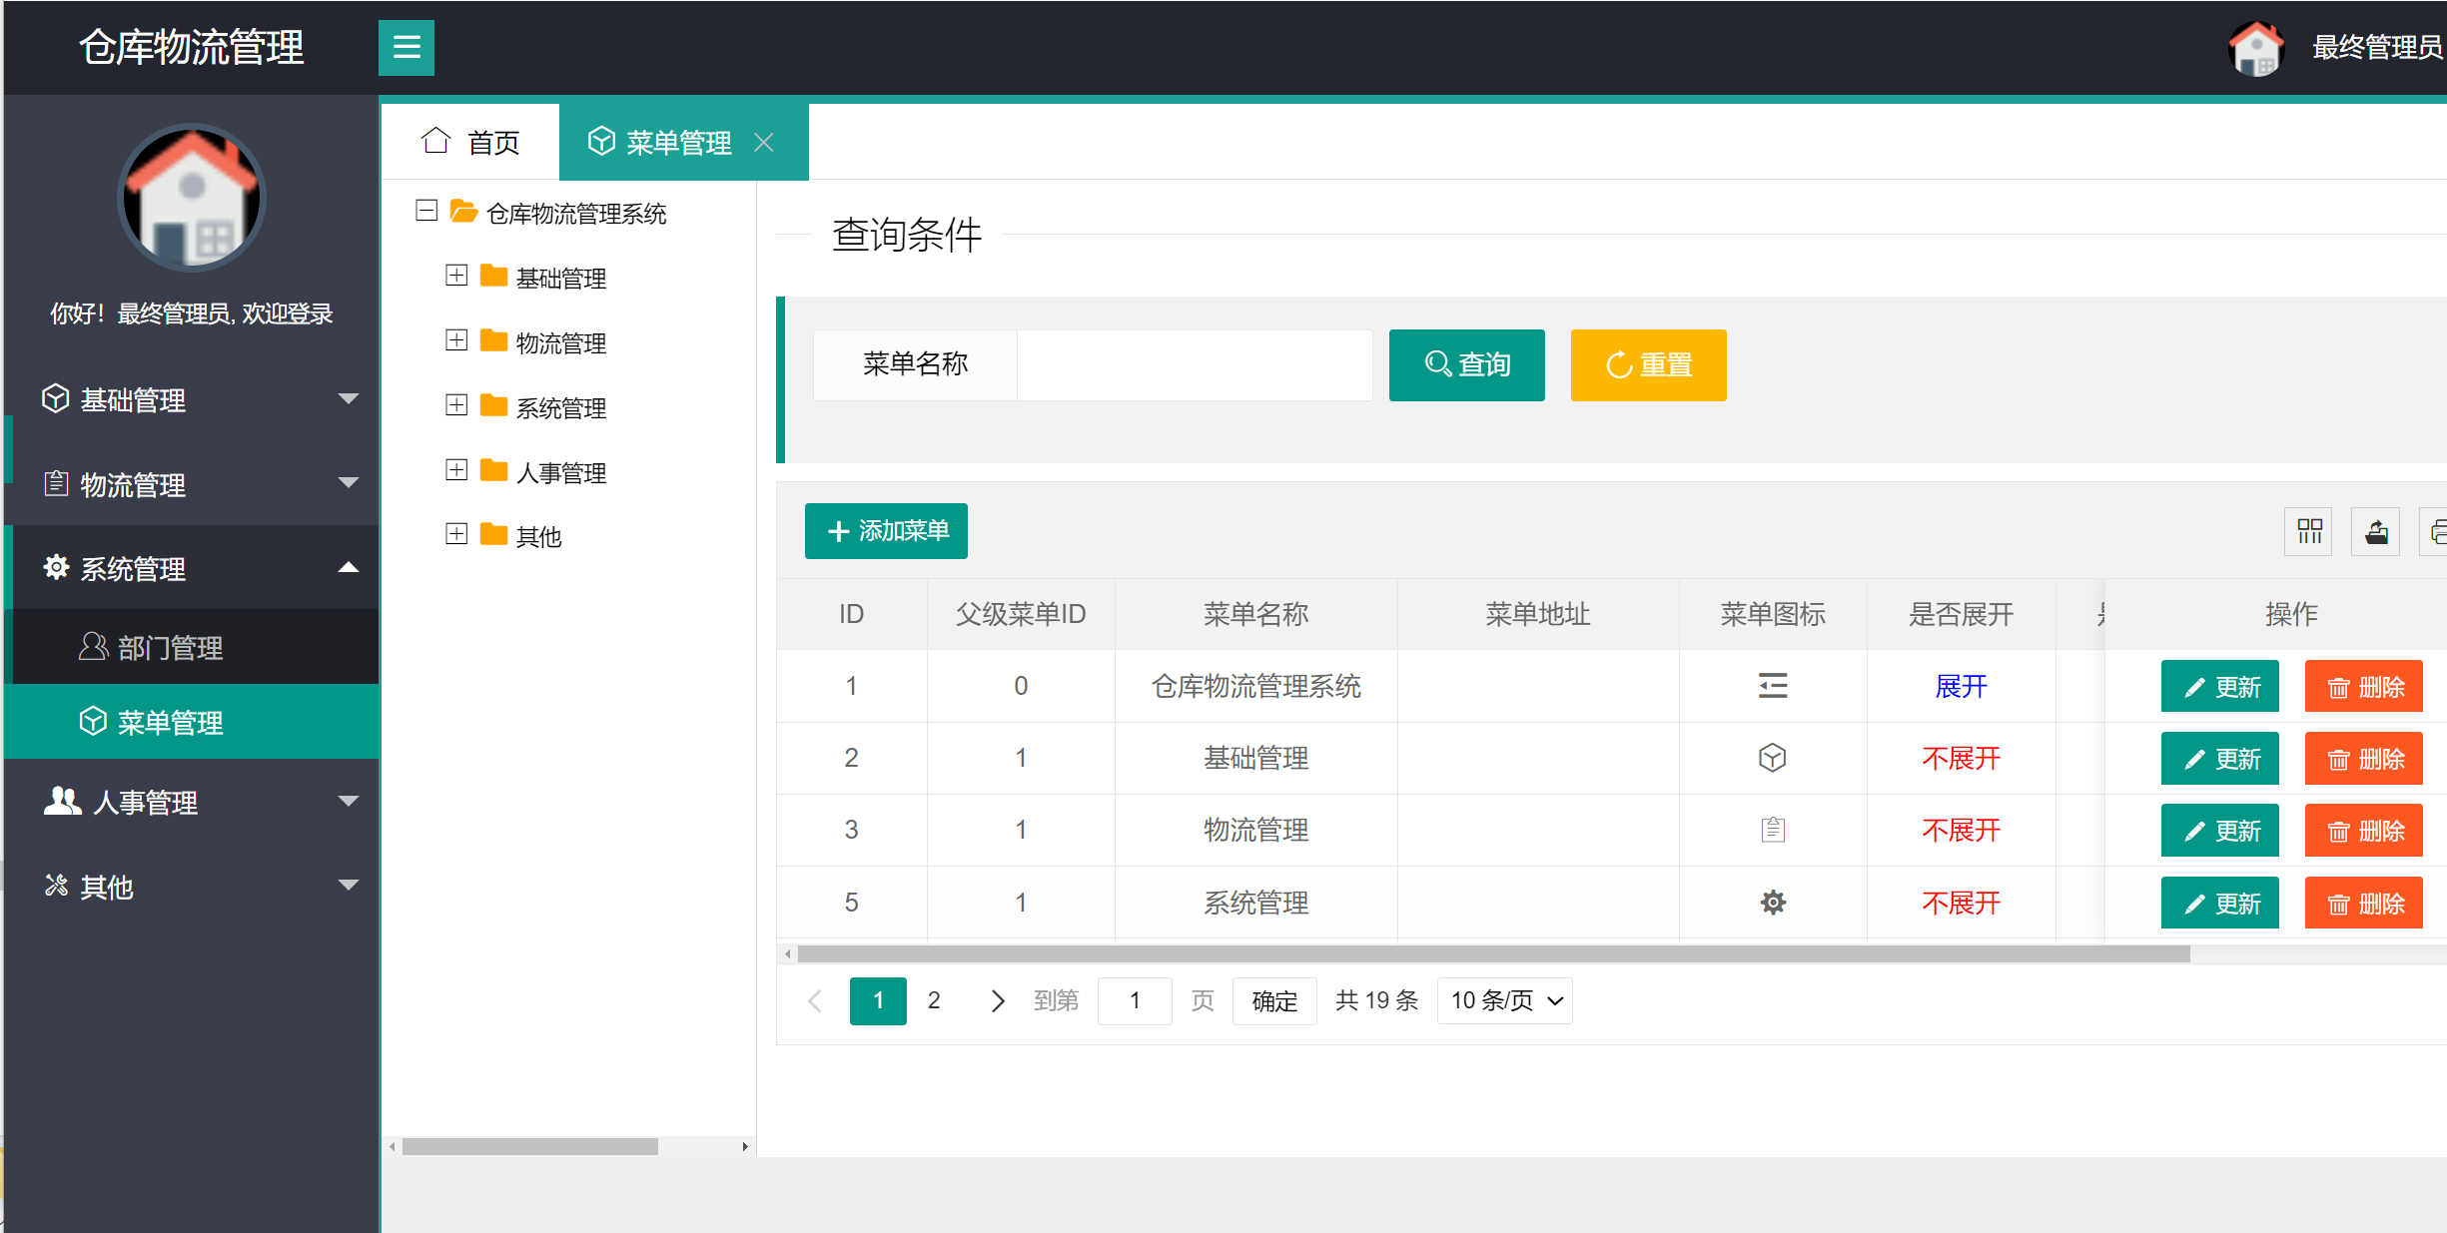2447x1233 pixels.
Task: Expand the 人事管理 sidebar menu arrow
Action: tap(349, 802)
